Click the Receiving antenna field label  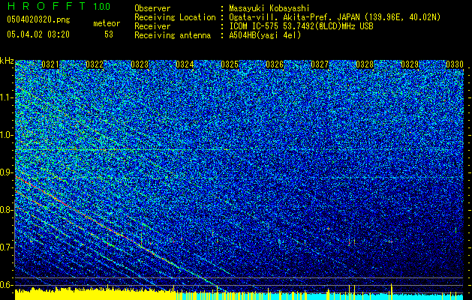point(173,35)
